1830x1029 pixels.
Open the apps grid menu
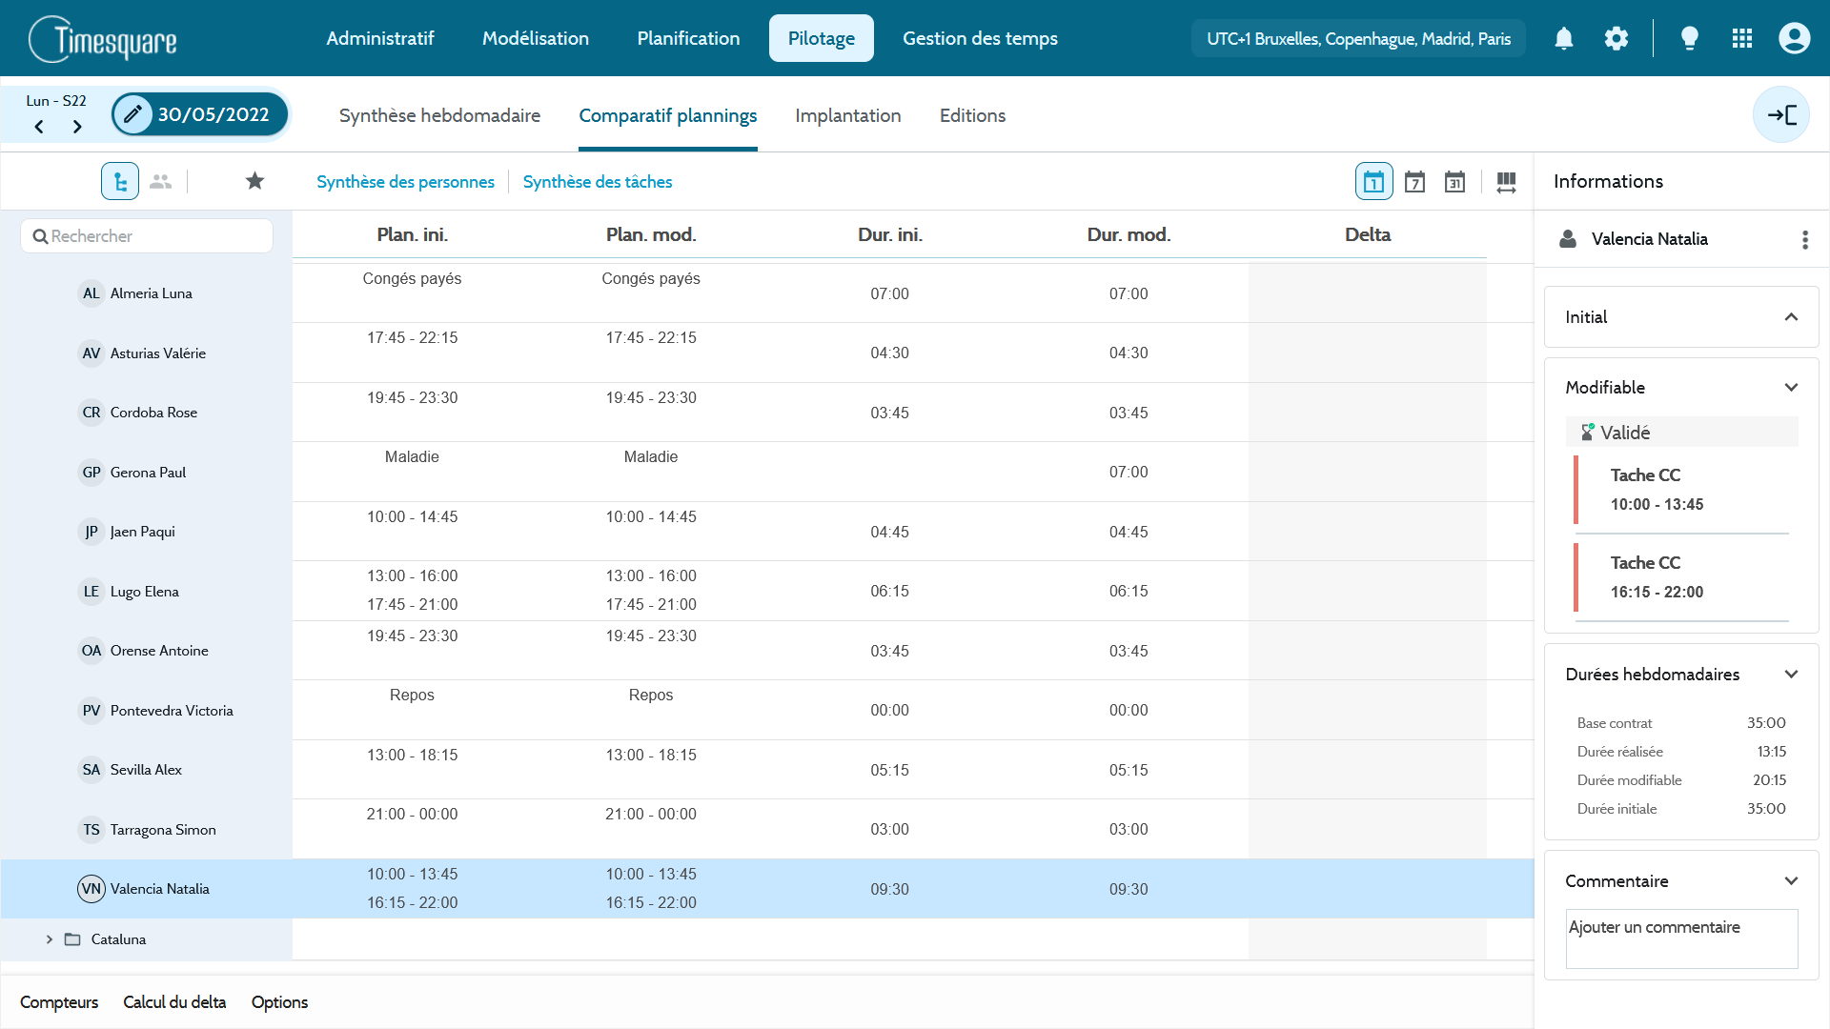1742,38
